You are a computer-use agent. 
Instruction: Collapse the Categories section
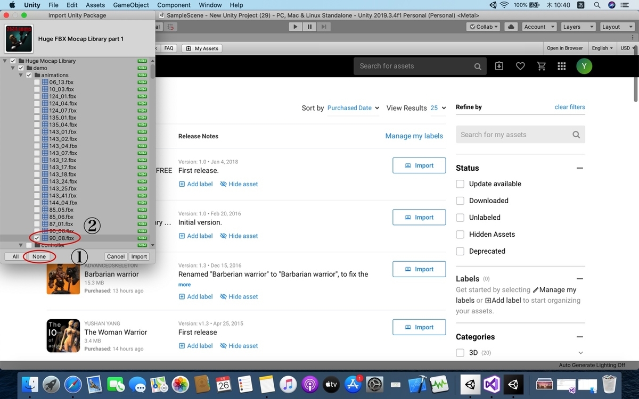point(580,337)
